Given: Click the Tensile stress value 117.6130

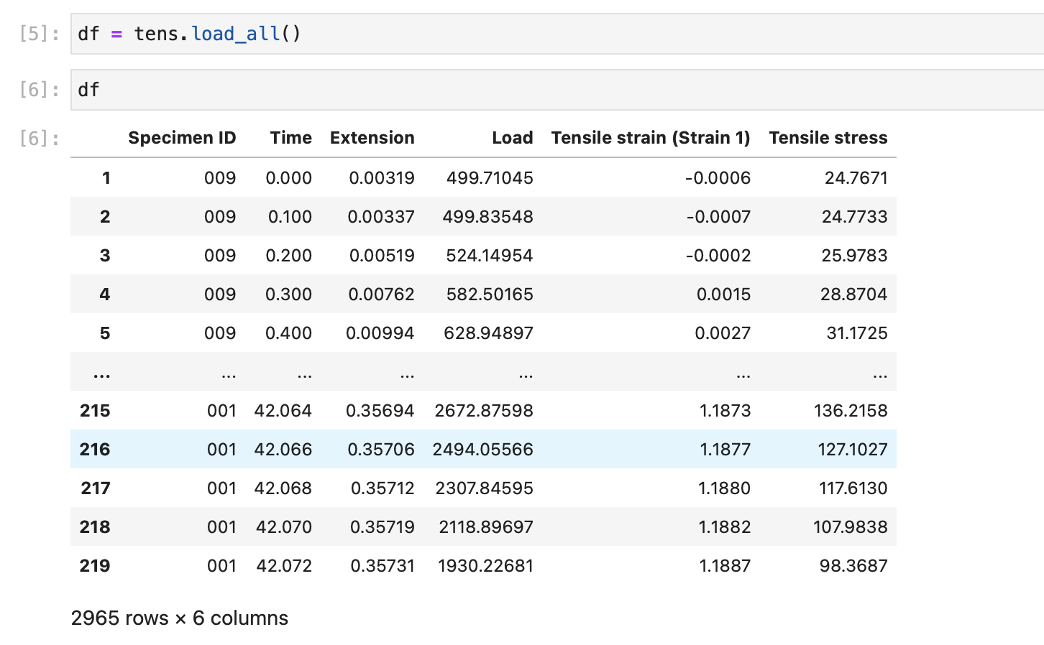Looking at the screenshot, I should 853,488.
